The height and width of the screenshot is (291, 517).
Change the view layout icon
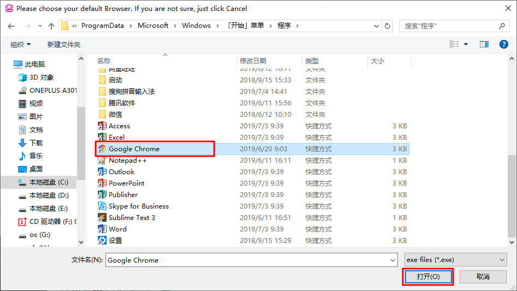point(454,44)
